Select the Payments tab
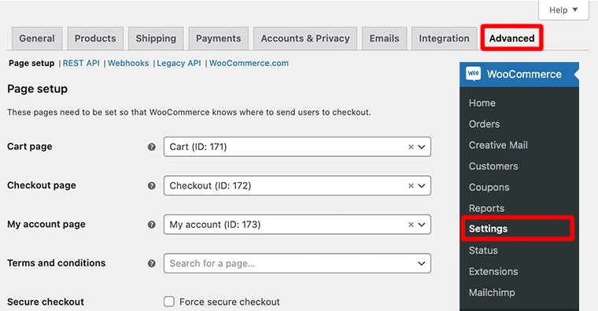Viewport: 598px width, 311px height. pyautogui.click(x=219, y=38)
